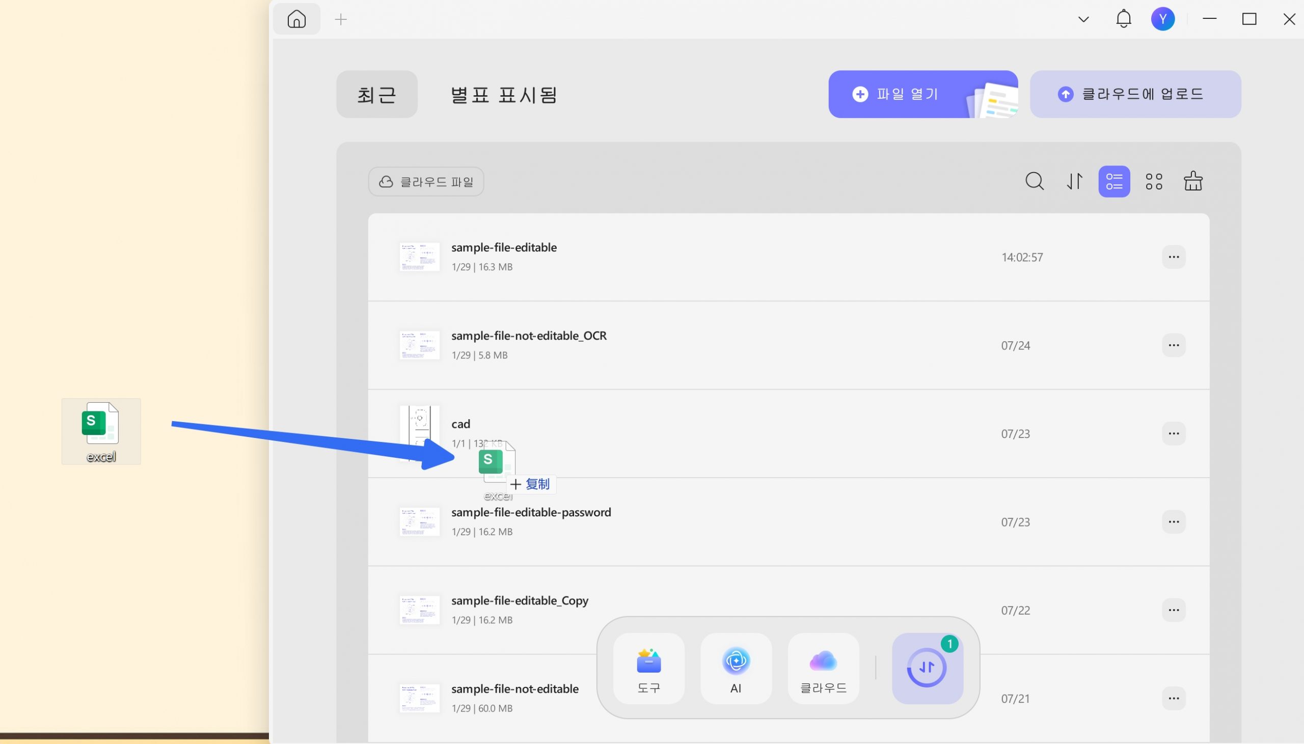Expand the title bar chevron dropdown
Viewport: 1304px width, 744px height.
tap(1083, 19)
